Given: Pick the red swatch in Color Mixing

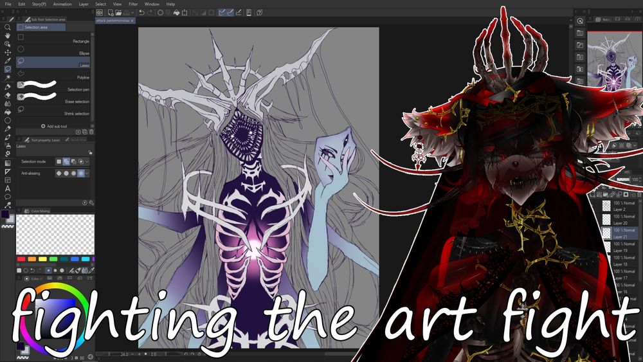Looking at the screenshot, I should point(21,259).
